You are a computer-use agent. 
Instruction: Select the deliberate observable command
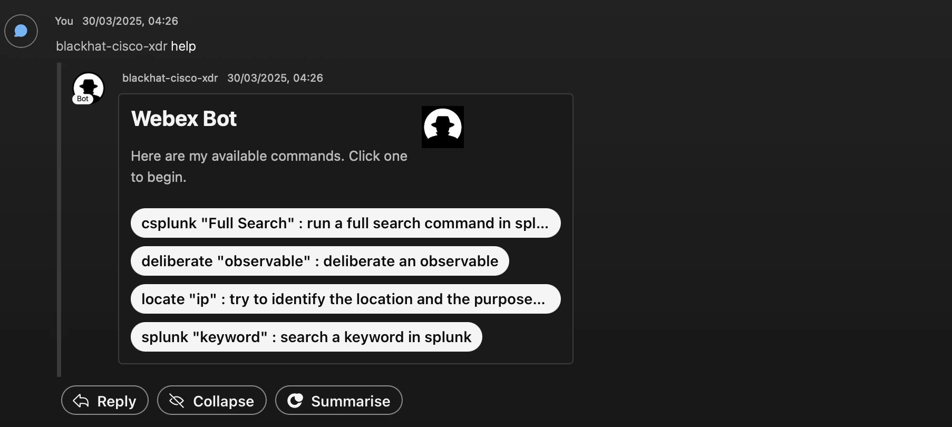319,261
